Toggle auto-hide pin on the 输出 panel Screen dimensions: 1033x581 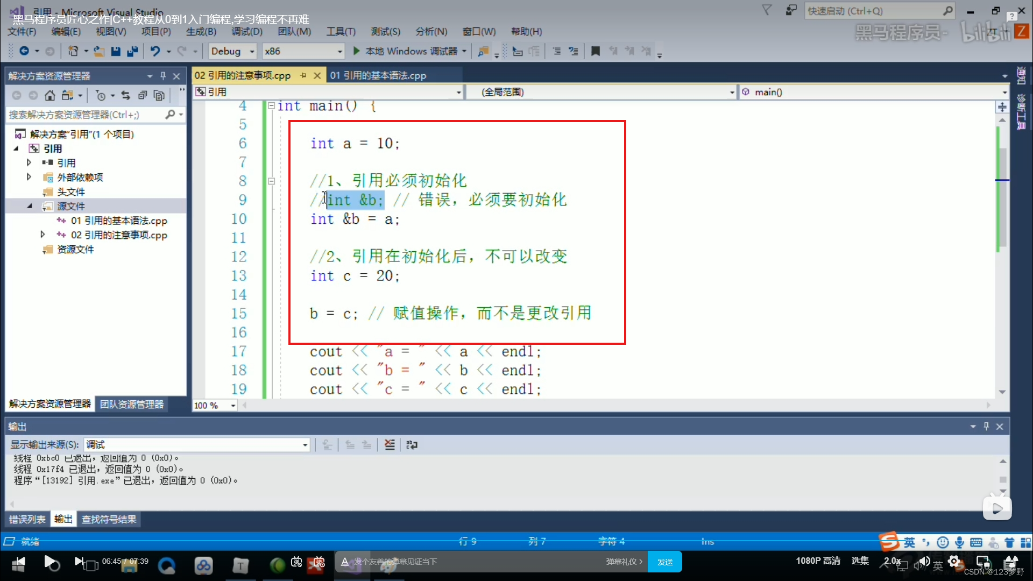(x=986, y=426)
